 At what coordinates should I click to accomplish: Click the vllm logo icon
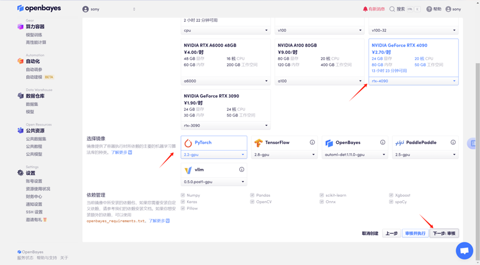(188, 170)
